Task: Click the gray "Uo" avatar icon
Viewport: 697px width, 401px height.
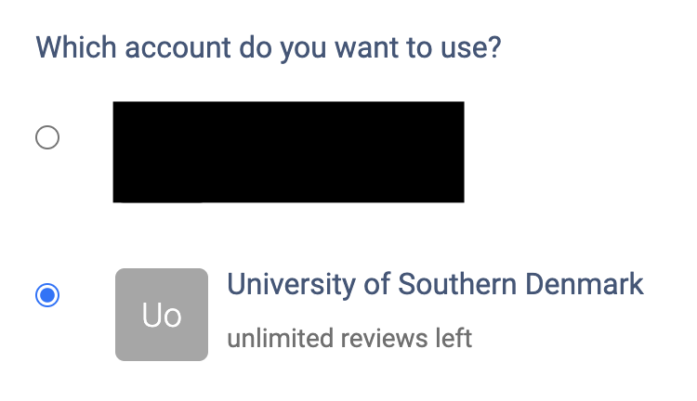Action: pos(161,315)
